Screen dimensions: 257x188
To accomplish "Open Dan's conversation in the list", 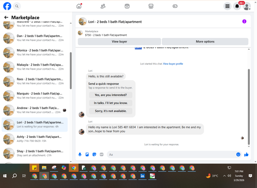I will [34, 38].
